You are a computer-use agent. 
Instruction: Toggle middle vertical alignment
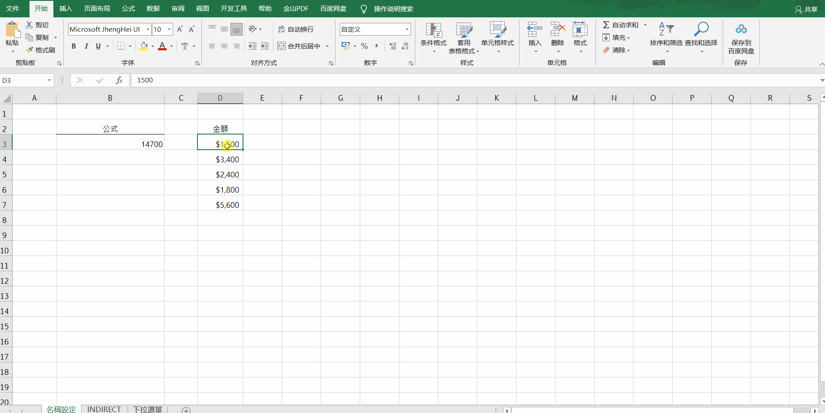coord(224,29)
